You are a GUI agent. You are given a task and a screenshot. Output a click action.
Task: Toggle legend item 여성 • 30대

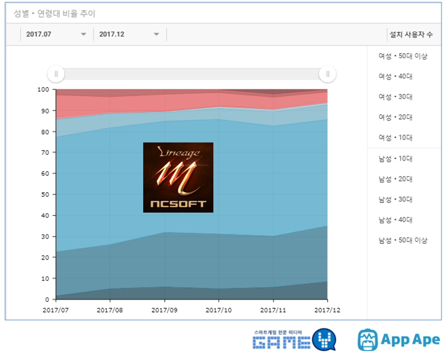tap(396, 97)
